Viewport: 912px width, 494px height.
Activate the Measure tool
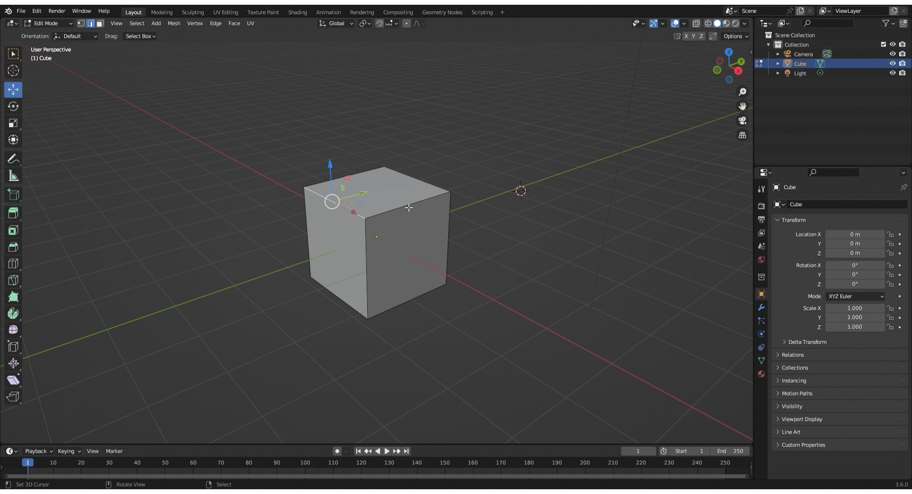pos(13,176)
